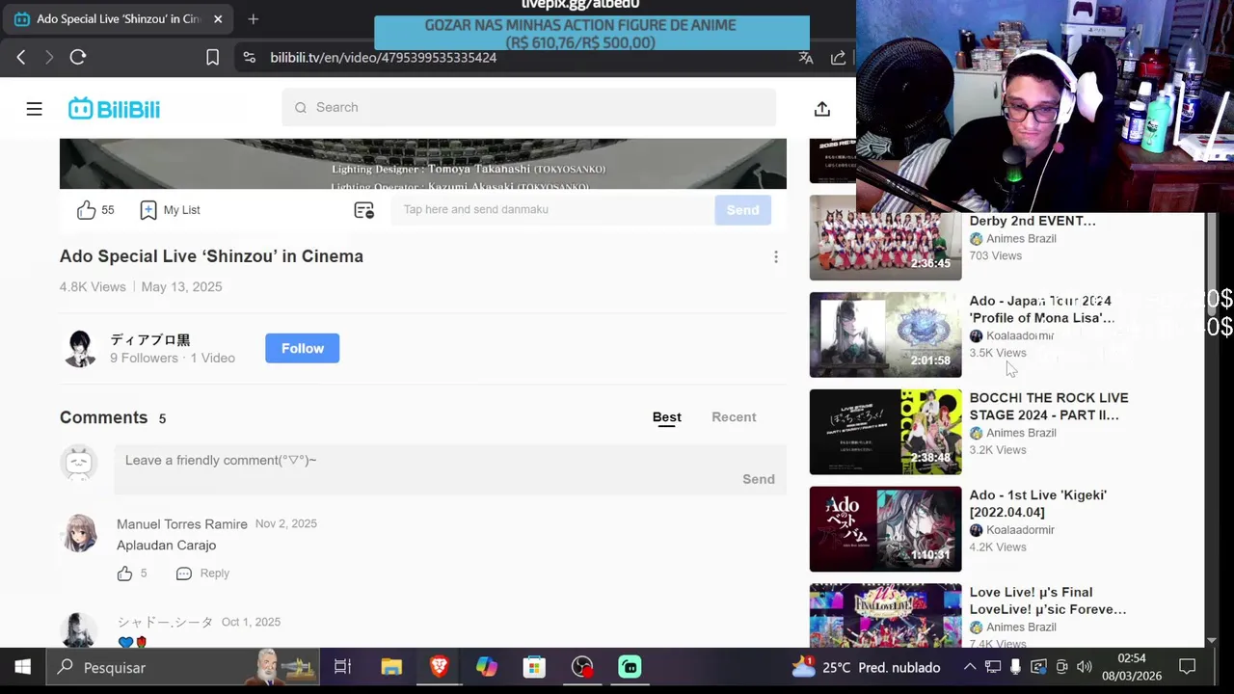Open Windows Task View
This screenshot has height=694, width=1234.
[342, 667]
